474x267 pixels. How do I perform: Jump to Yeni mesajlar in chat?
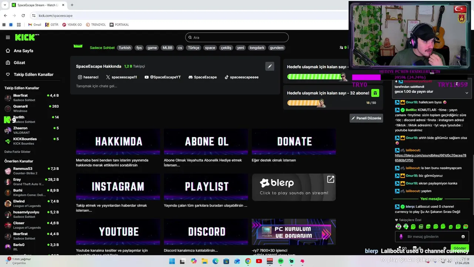[x=431, y=199]
